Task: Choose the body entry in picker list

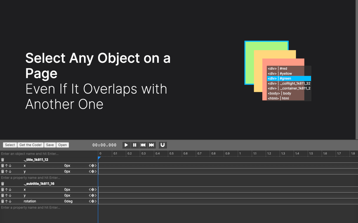Action: click(x=289, y=93)
